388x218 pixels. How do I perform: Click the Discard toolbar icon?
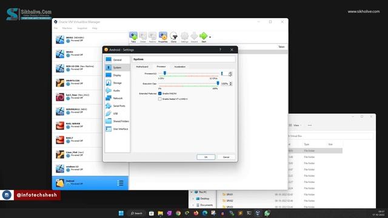tap(194, 38)
